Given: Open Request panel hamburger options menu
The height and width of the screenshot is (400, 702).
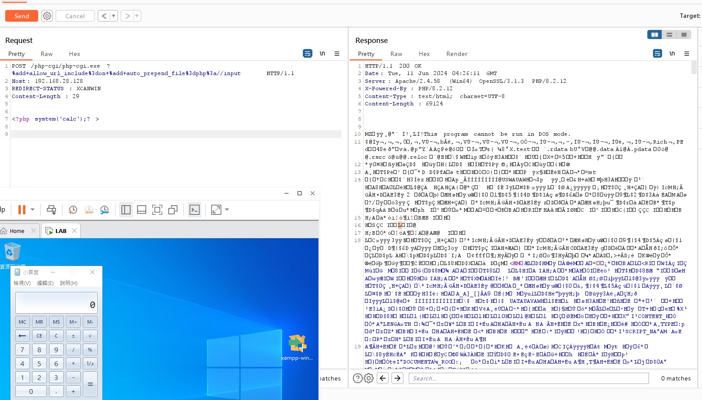Looking at the screenshot, I should point(337,53).
